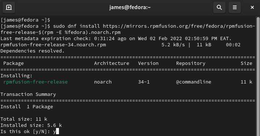Close the terminal window
This screenshot has height=136, width=260.
pyautogui.click(x=252, y=7)
